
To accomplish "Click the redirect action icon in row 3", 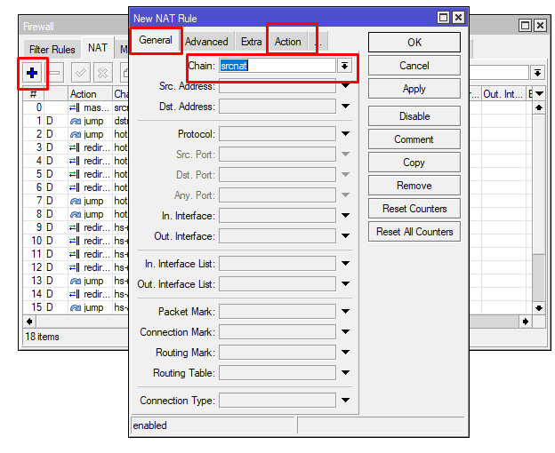I will 76,147.
